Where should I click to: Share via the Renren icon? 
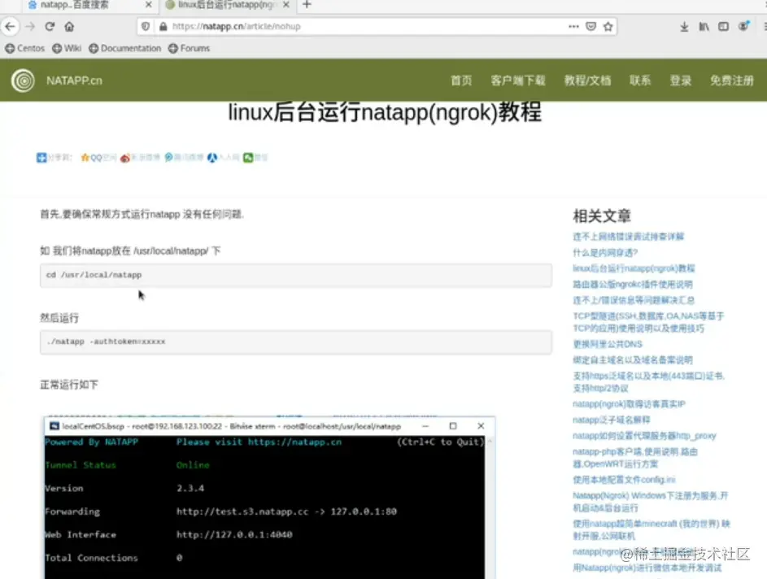[x=212, y=158]
